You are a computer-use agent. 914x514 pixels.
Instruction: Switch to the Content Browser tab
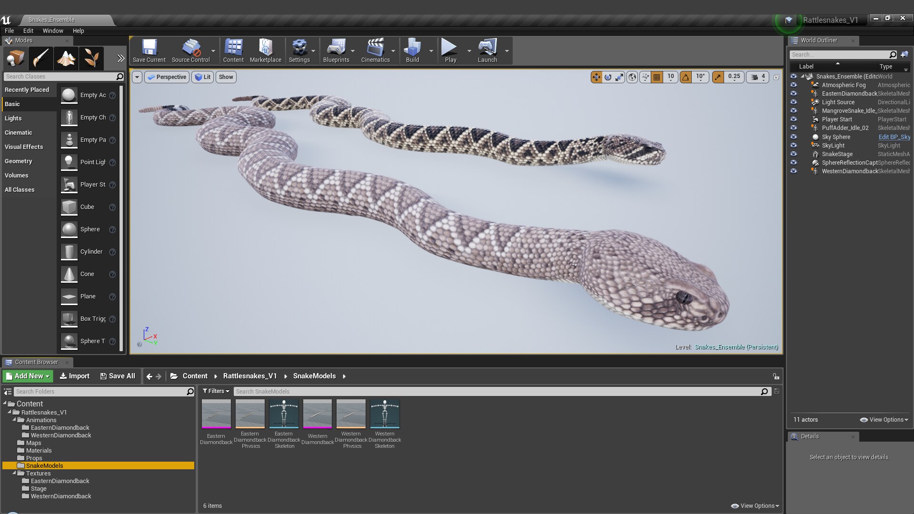click(x=37, y=362)
